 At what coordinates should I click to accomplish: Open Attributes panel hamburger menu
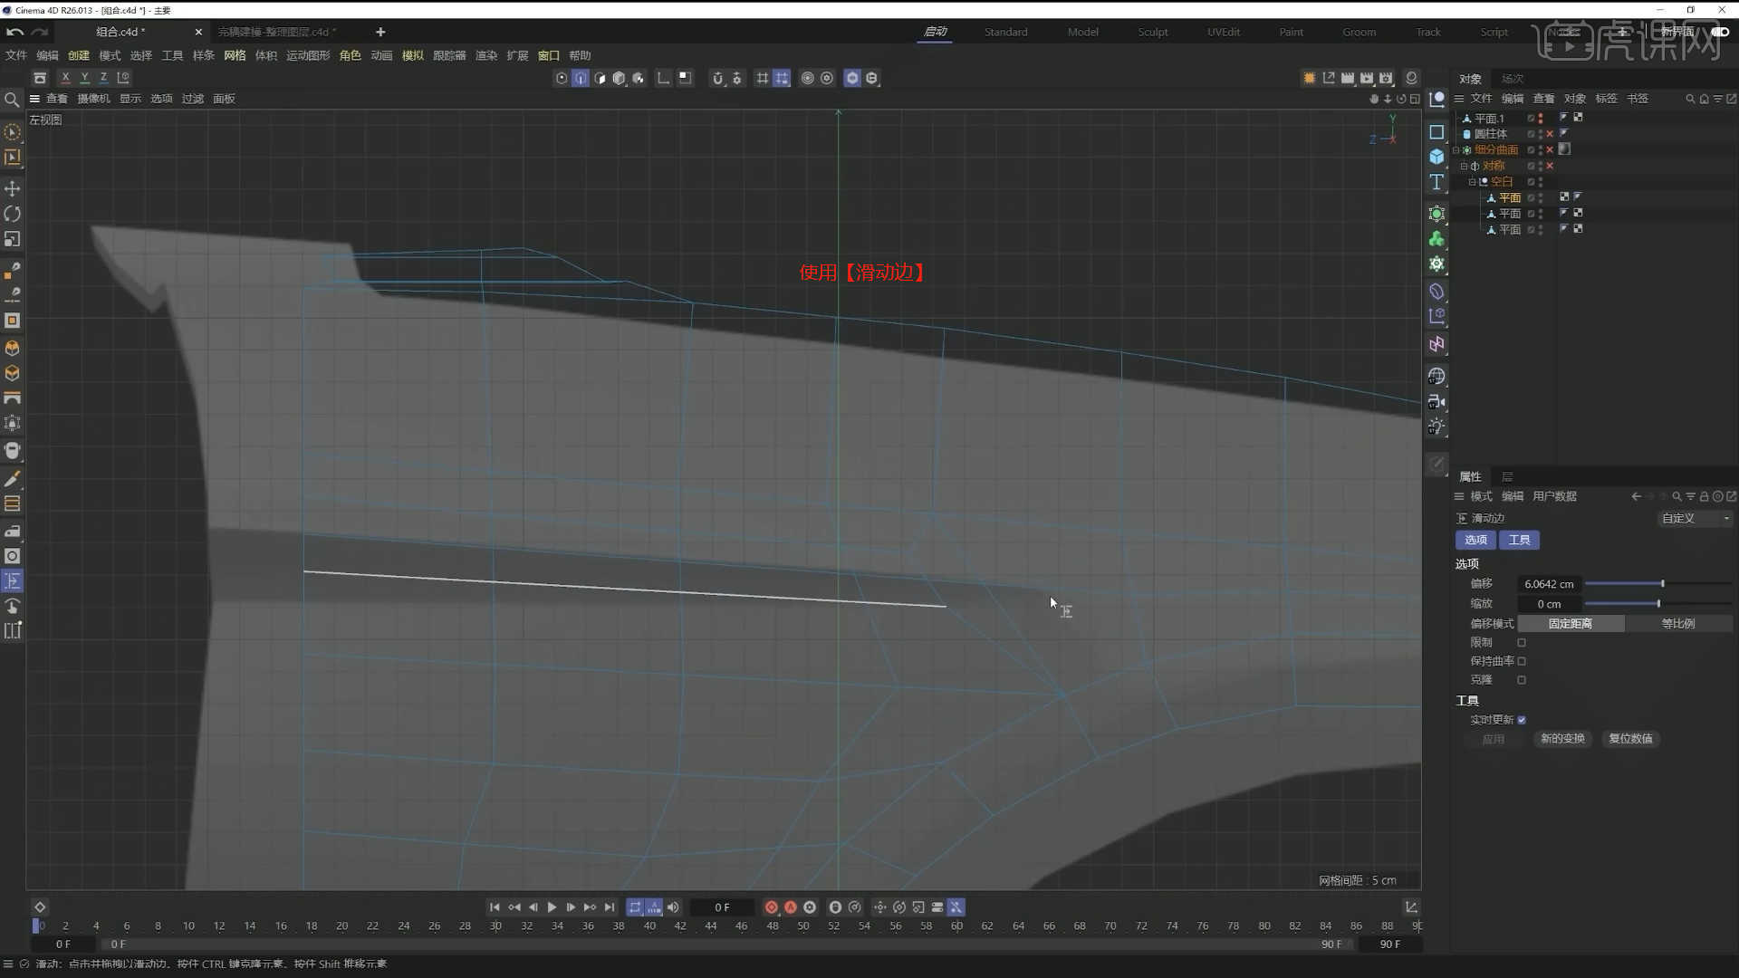coord(1459,496)
